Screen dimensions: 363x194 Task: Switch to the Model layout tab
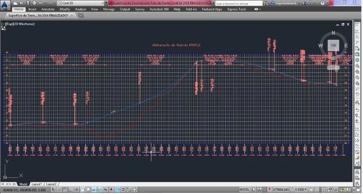pyautogui.click(x=23, y=184)
